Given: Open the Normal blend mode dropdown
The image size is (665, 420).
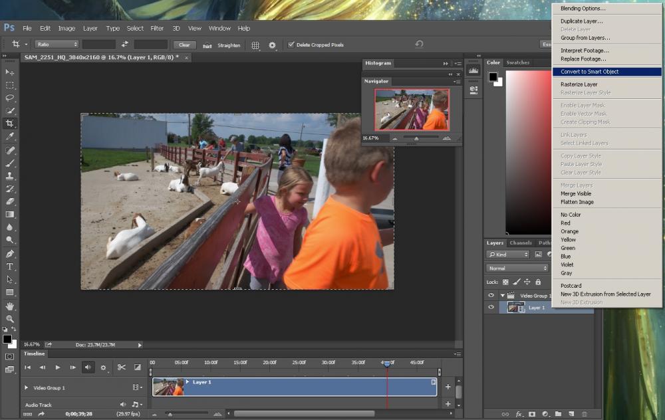Looking at the screenshot, I should pos(517,268).
